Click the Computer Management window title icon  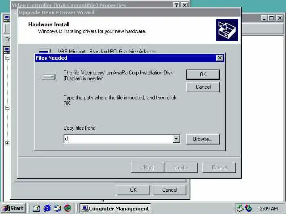coord(7,18)
